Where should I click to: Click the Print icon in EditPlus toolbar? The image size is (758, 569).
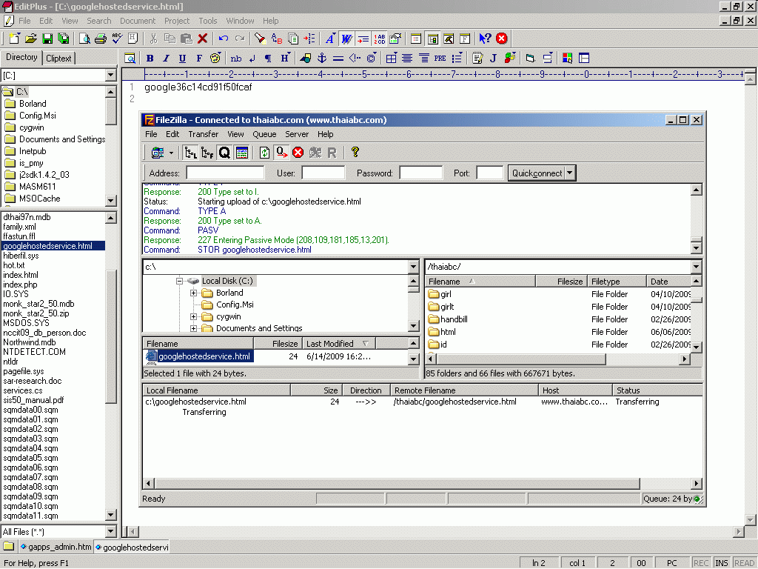(101, 39)
